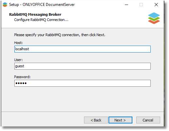Click the 'Setup - ONLYOFFICE DocumentServer' title
169x131 pixels.
[x=42, y=5]
